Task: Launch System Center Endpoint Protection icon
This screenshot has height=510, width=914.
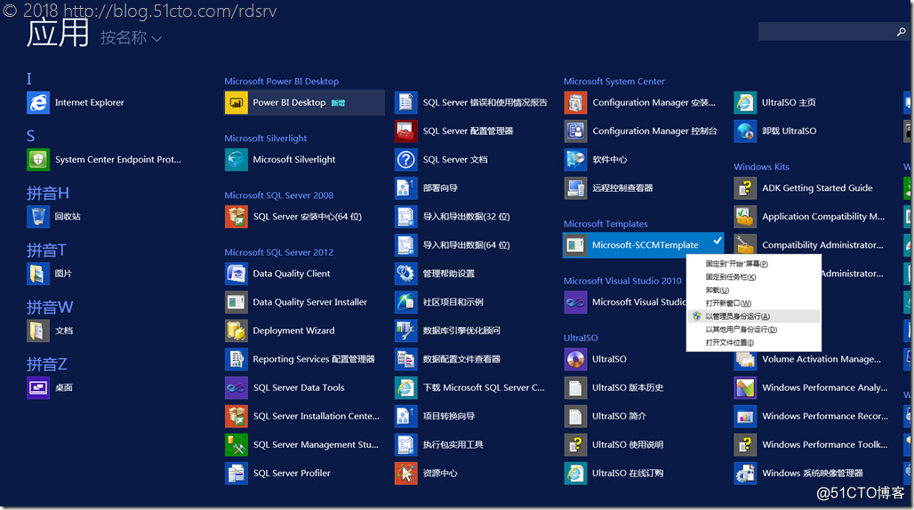Action: coord(38,160)
